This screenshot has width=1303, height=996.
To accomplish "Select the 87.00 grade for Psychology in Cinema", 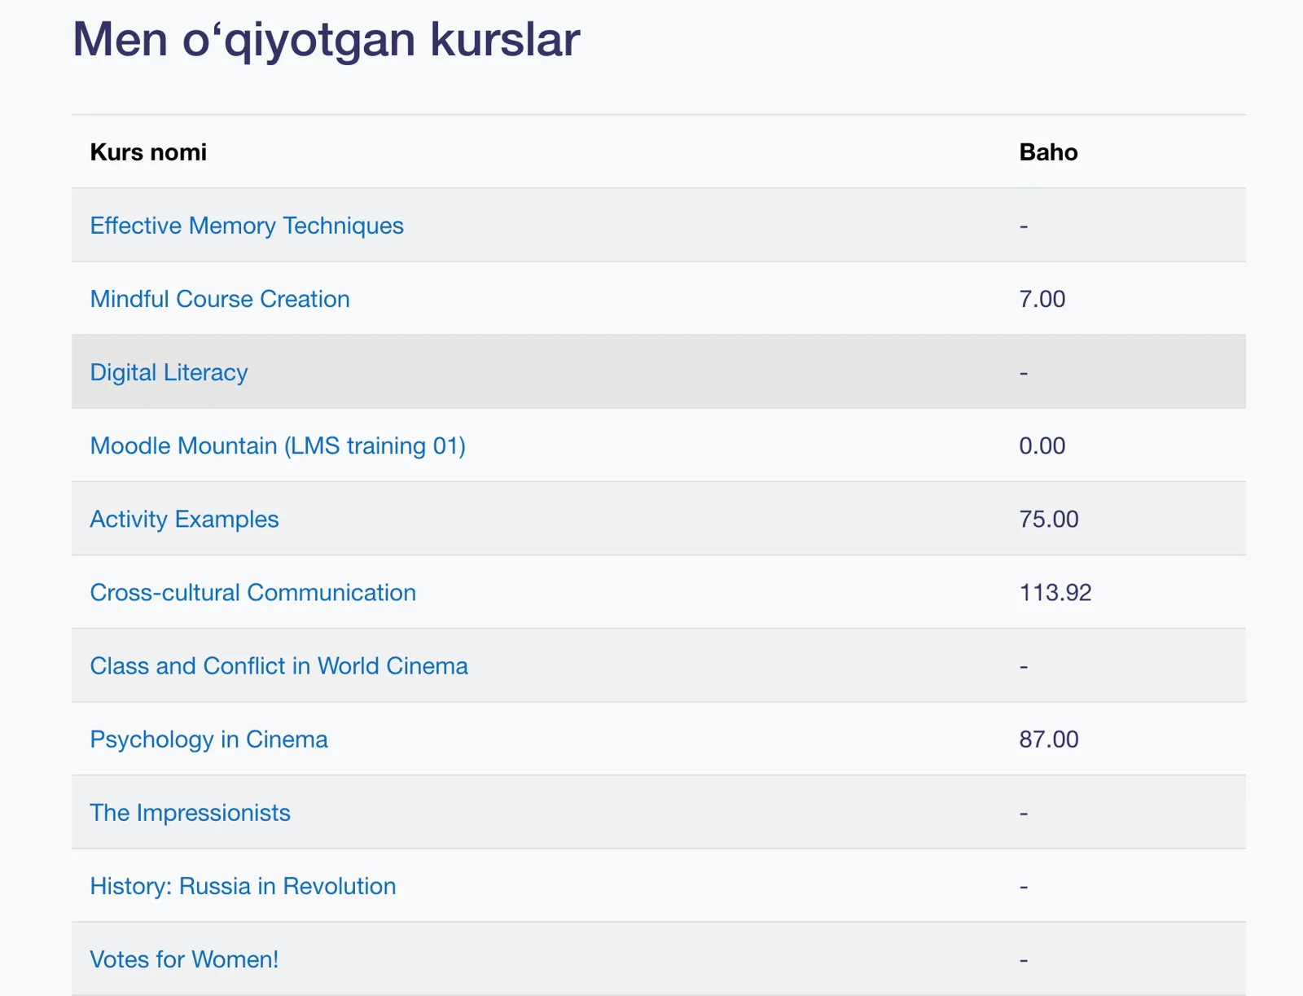I will tap(1049, 739).
